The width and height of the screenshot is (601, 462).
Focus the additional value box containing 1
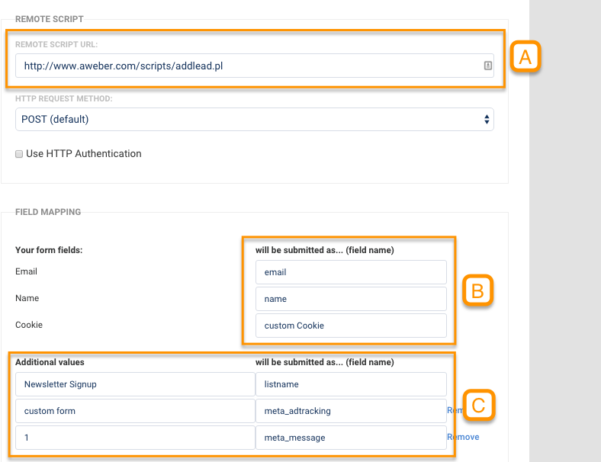[135, 438]
